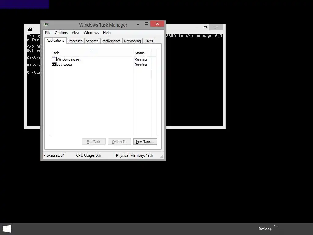313x235 pixels.
Task: Minimize the command prompt window
Action: [197, 27]
